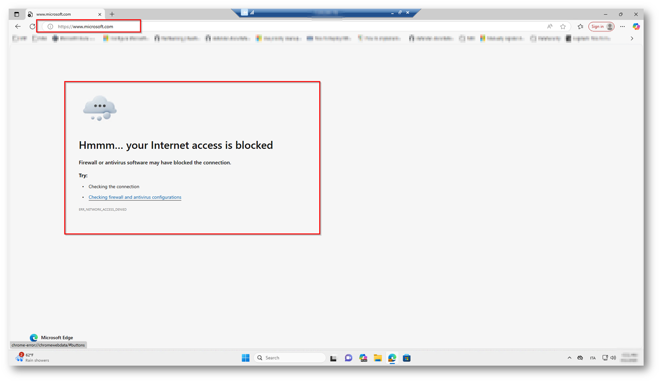Open the Chat app on the taskbar
661x383 pixels.
[x=348, y=358]
